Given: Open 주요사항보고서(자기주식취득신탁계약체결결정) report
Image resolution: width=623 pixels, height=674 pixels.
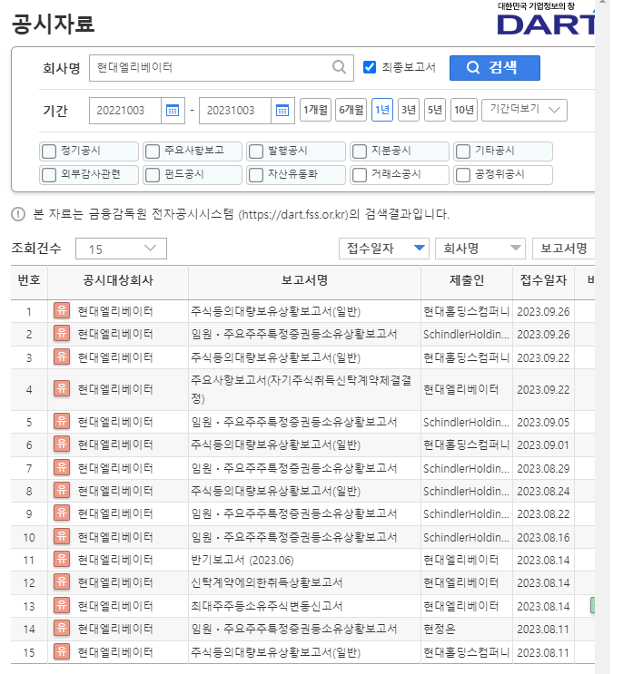Looking at the screenshot, I should click(x=302, y=389).
